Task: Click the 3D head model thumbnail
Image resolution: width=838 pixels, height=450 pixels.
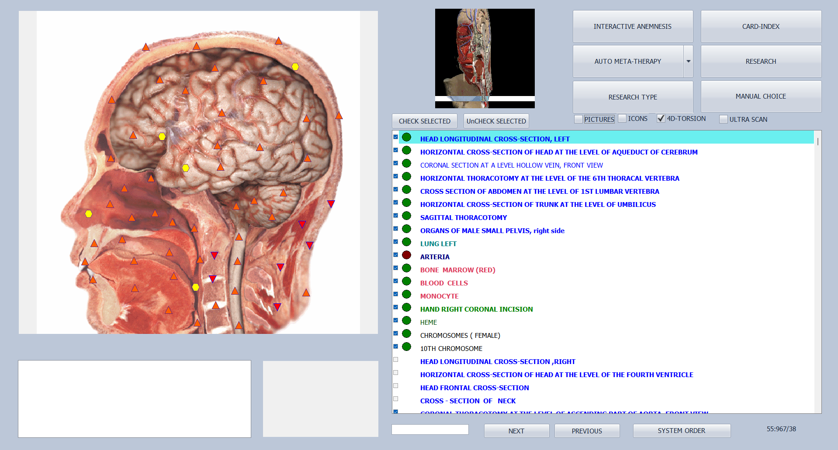Action: tap(485, 58)
